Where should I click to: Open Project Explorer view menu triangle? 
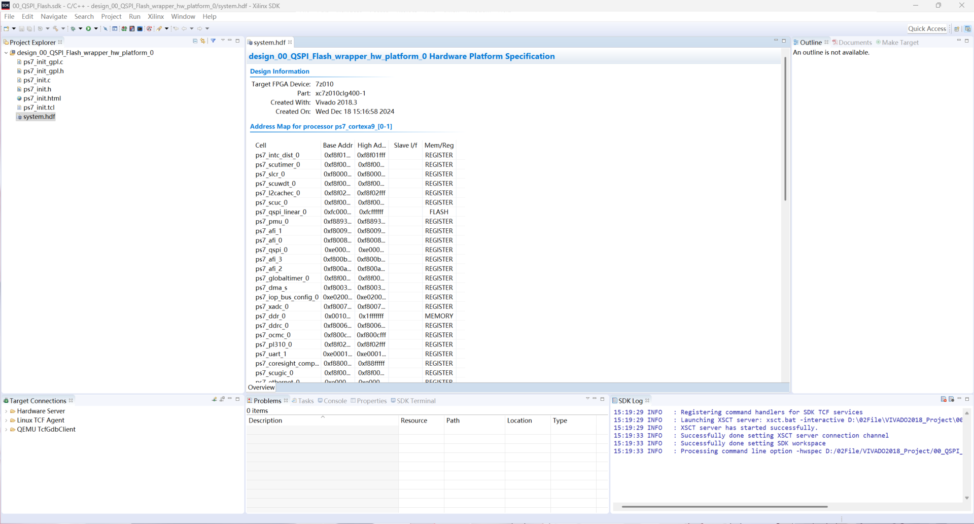point(223,41)
